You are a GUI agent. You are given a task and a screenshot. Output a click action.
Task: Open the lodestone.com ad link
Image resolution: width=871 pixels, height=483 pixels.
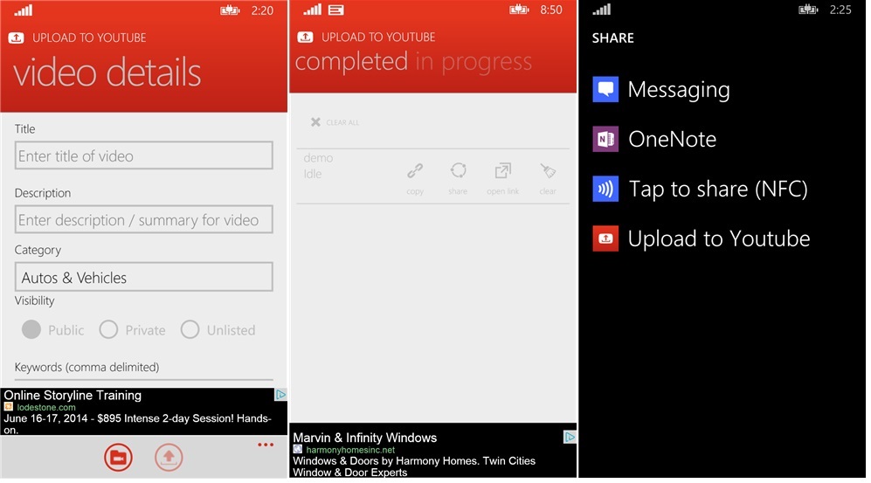coord(46,408)
